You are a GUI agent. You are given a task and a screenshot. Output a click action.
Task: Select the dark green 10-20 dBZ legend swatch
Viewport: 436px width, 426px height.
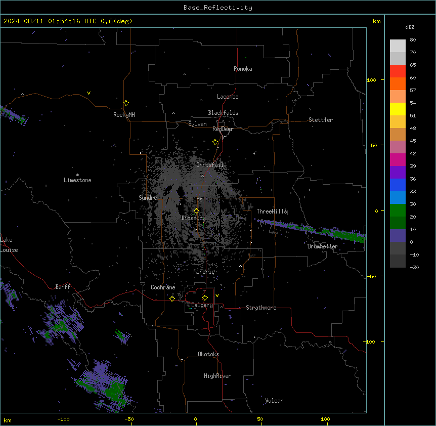[x=398, y=223]
